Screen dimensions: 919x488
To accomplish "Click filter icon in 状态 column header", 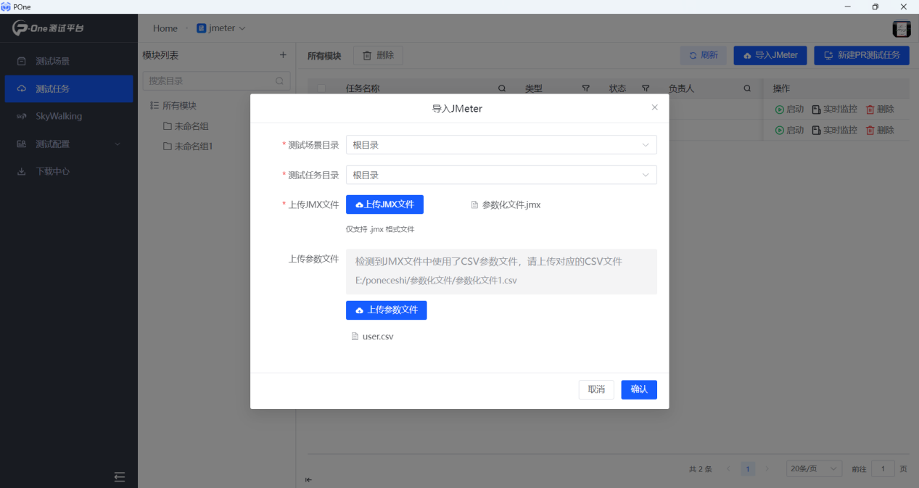I will coord(645,88).
